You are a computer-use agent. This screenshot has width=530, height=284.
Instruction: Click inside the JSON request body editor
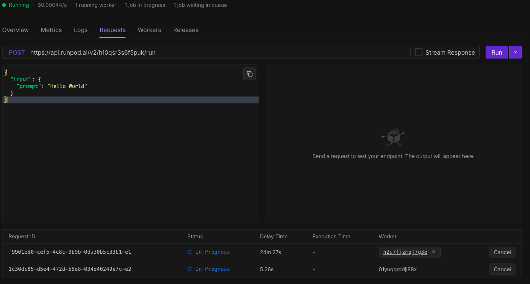point(128,162)
